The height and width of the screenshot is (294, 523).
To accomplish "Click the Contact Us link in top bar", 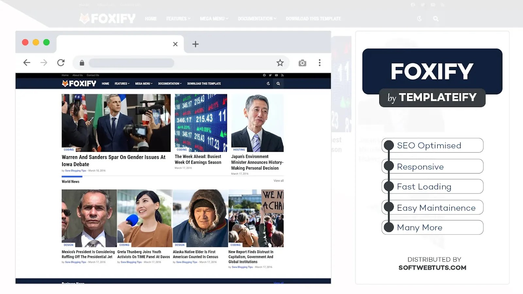I will (93, 75).
